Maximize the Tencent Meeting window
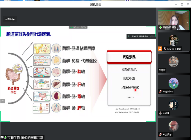The image size is (191, 140). (x=182, y=4)
